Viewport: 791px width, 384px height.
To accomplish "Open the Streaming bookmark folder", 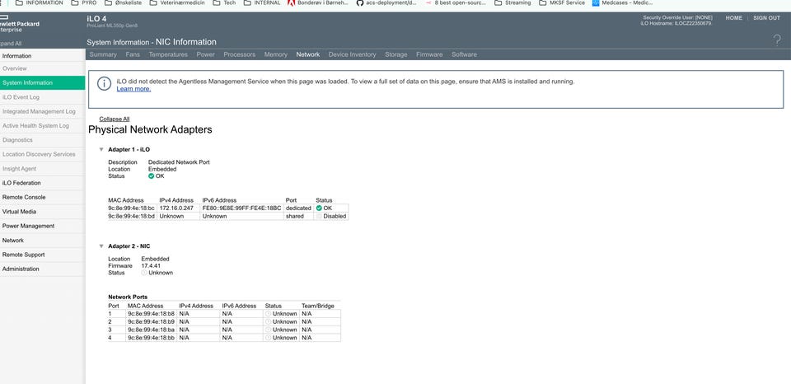I will [x=513, y=3].
